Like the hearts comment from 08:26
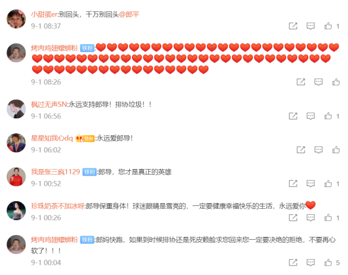The image size is (348, 275). click(x=336, y=82)
